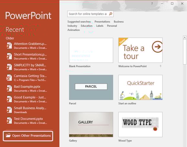Open recent file Bad Example.pptx
The height and width of the screenshot is (147, 187).
(27, 88)
